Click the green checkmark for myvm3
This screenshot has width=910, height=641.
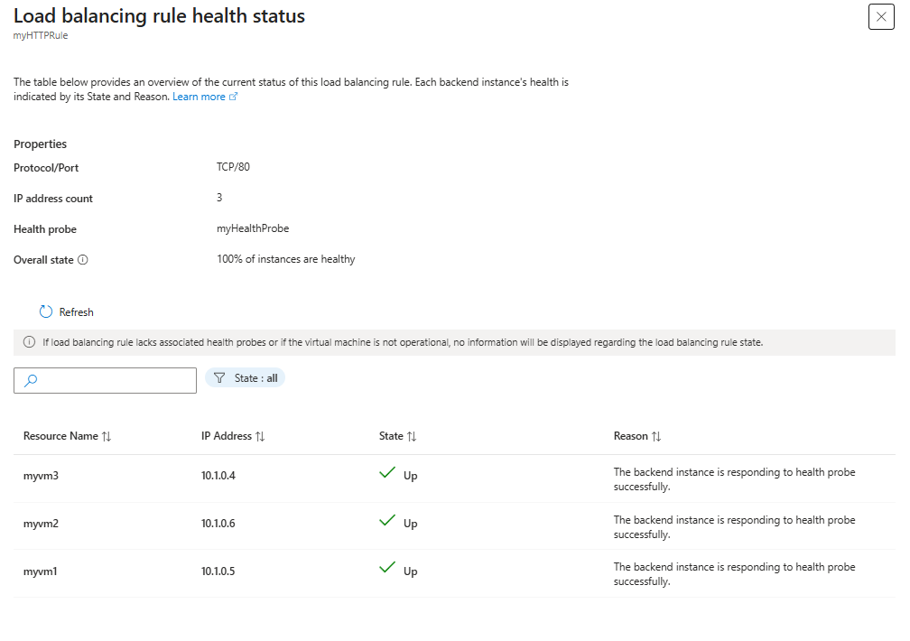(387, 472)
